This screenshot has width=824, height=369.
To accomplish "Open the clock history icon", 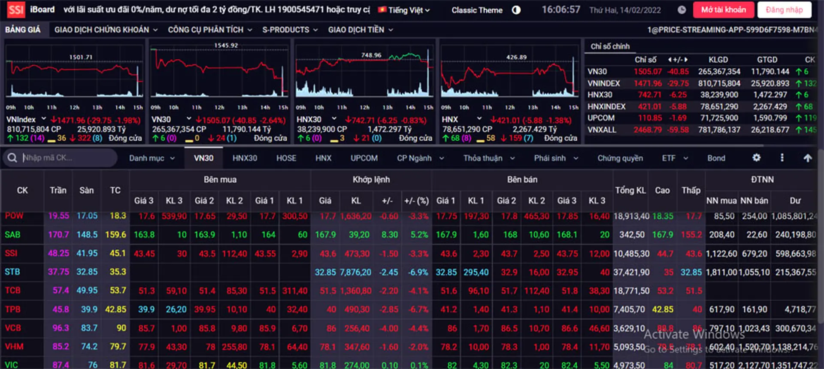I will point(682,10).
